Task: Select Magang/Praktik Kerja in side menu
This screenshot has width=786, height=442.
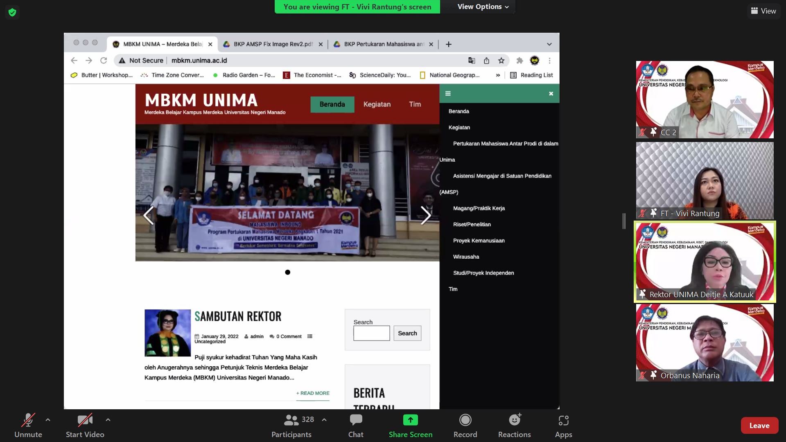Action: pos(479,208)
